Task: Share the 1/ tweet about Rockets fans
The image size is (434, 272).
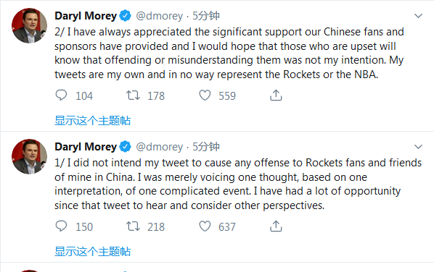Action: pyautogui.click(x=276, y=226)
